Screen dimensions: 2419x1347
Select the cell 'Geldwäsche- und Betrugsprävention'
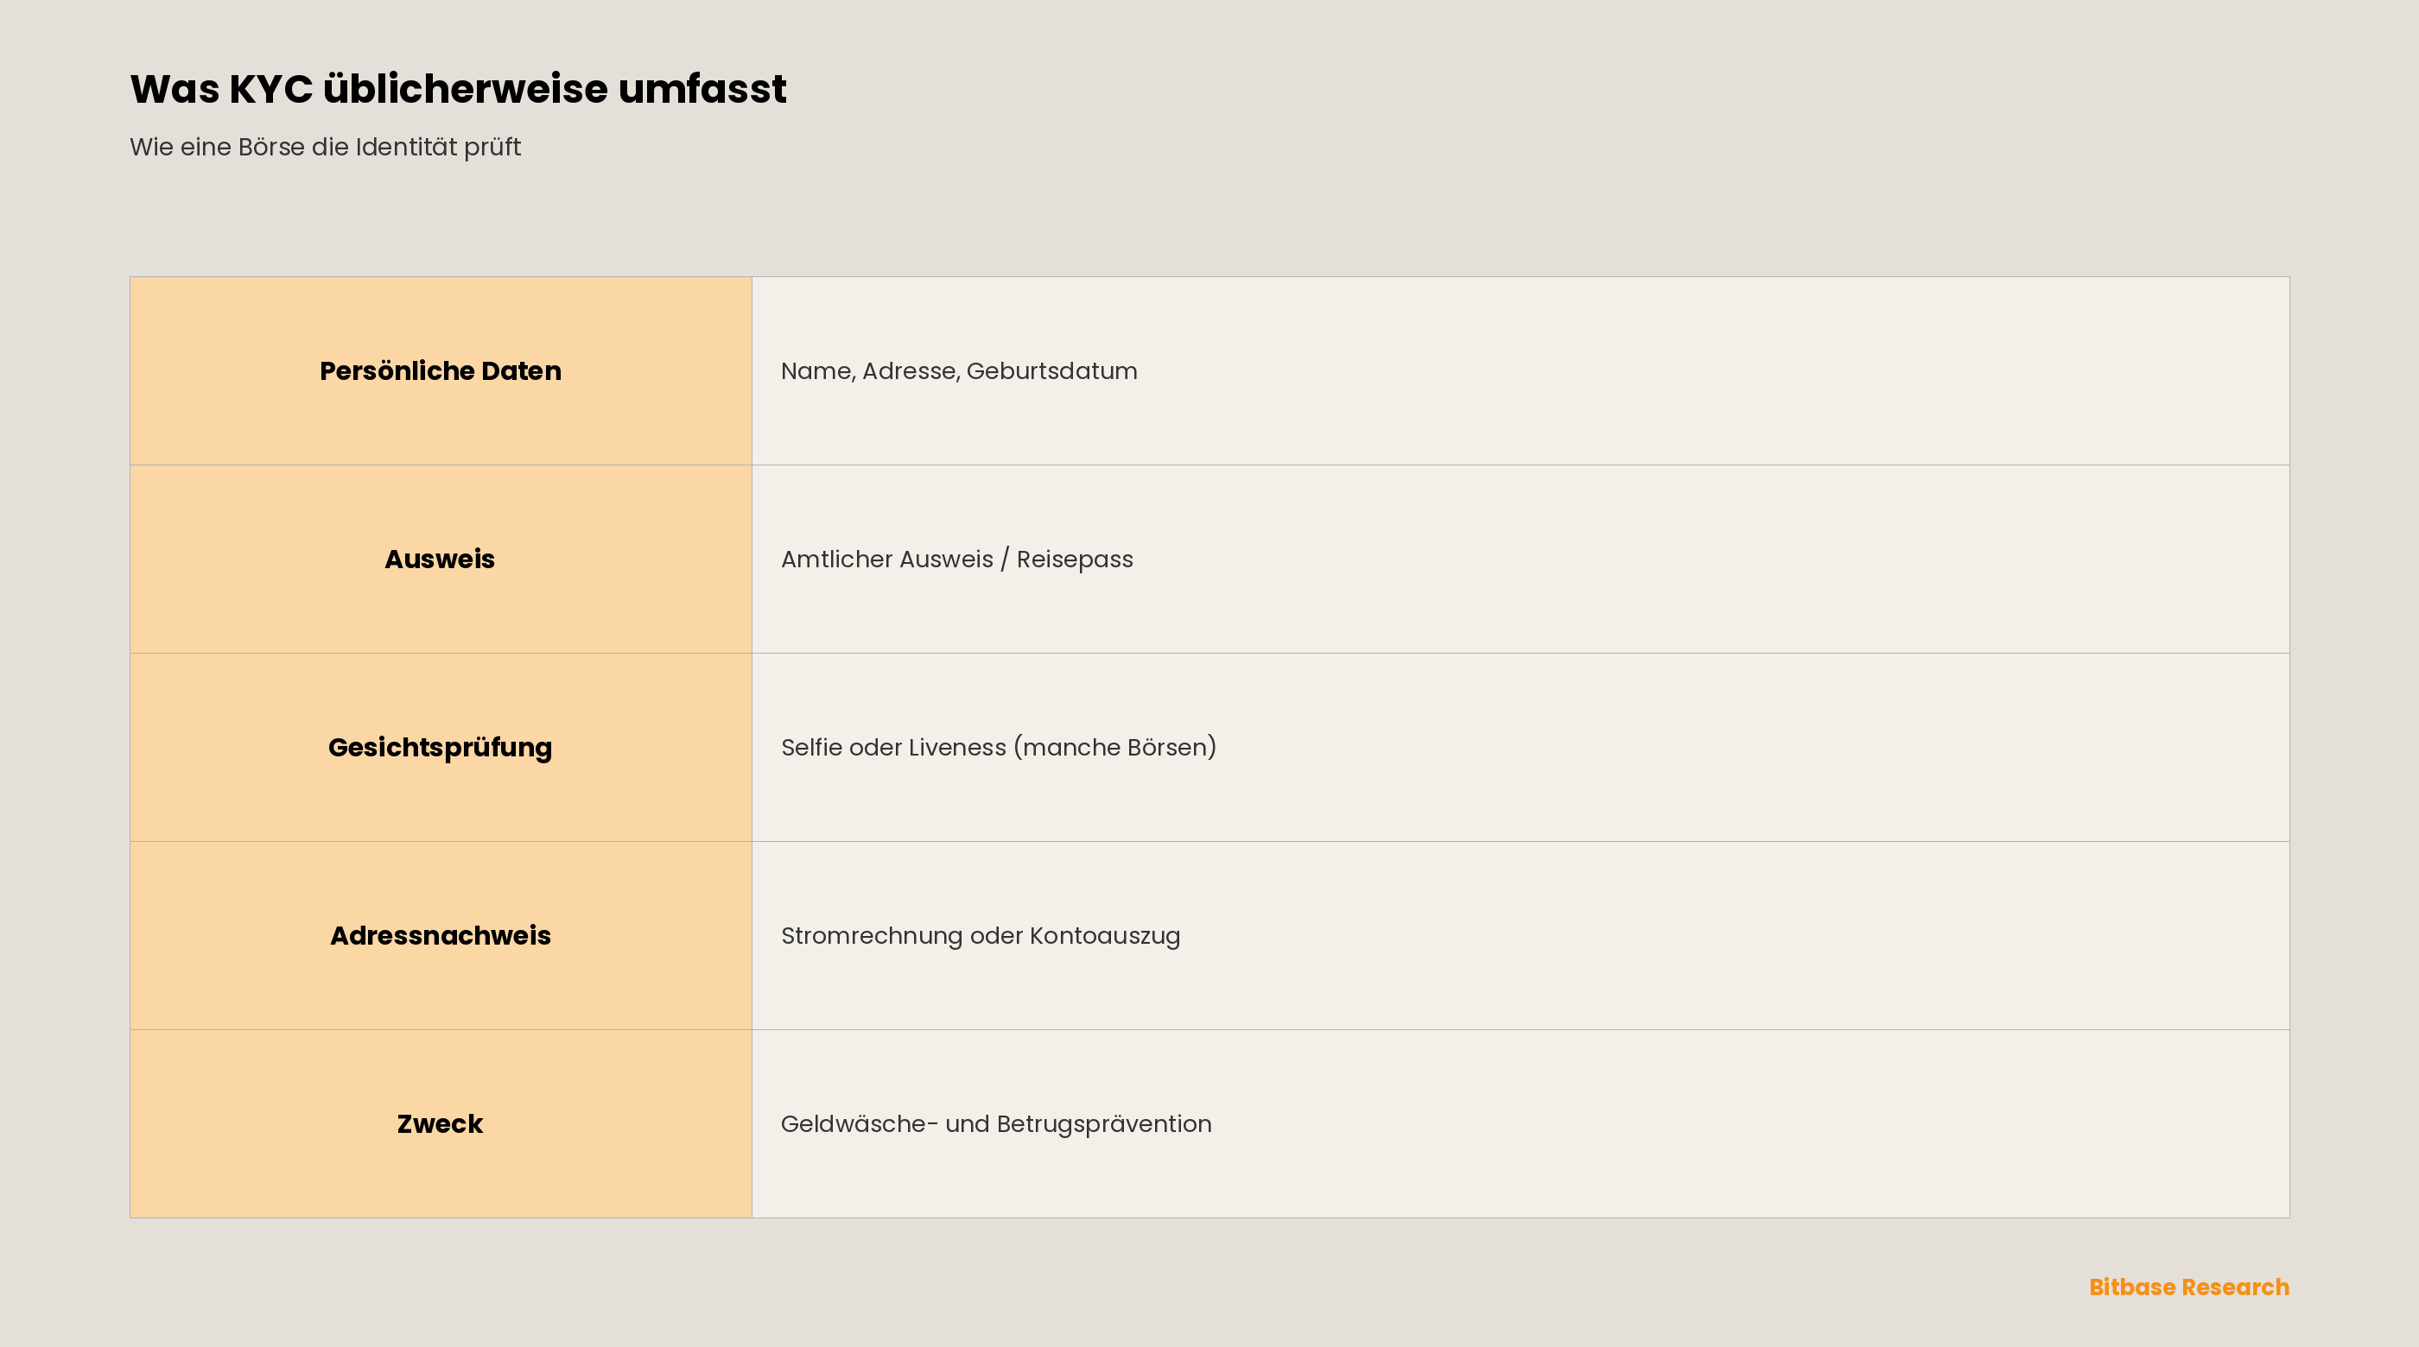(1521, 1123)
